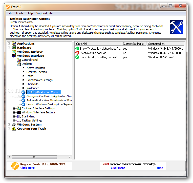Toggle green check for Show Network Neighborhood

77,49
